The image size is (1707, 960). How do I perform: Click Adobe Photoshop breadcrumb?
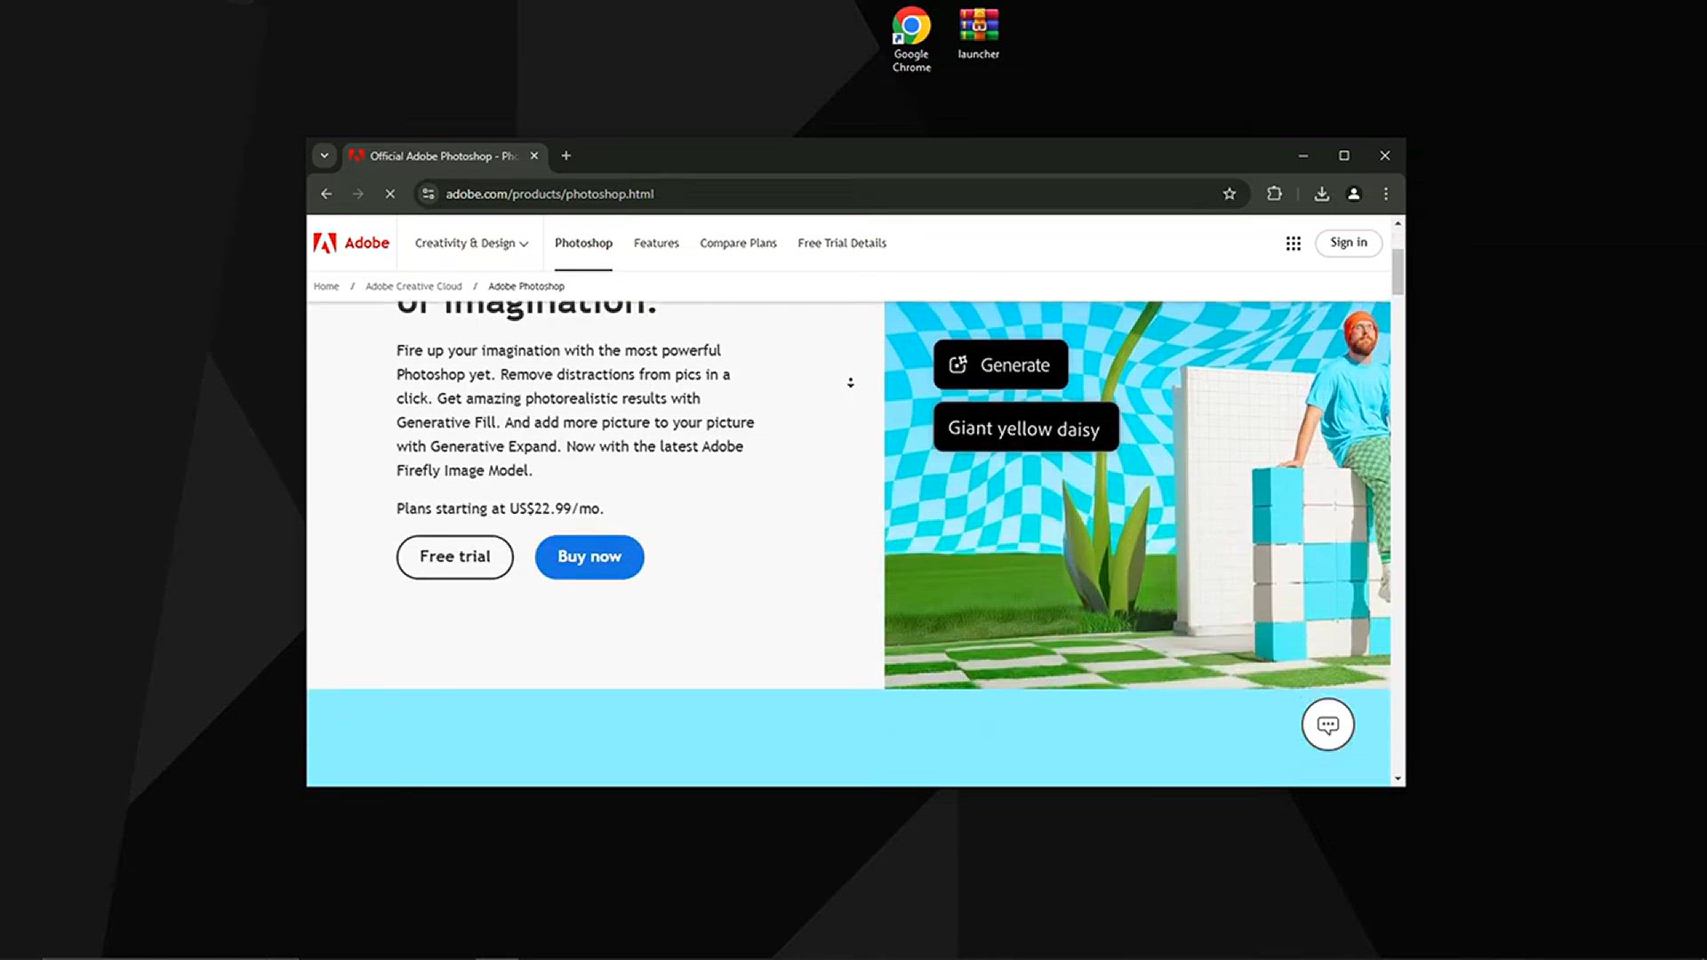pyautogui.click(x=526, y=286)
